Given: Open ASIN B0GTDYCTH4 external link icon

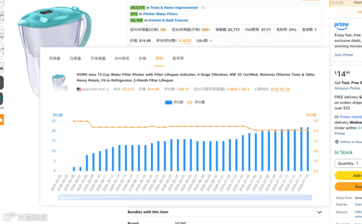Looking at the screenshot, I should point(107,90).
